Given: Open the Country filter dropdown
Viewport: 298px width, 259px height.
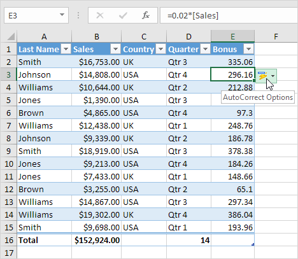Looking at the screenshot, I should tap(160, 49).
